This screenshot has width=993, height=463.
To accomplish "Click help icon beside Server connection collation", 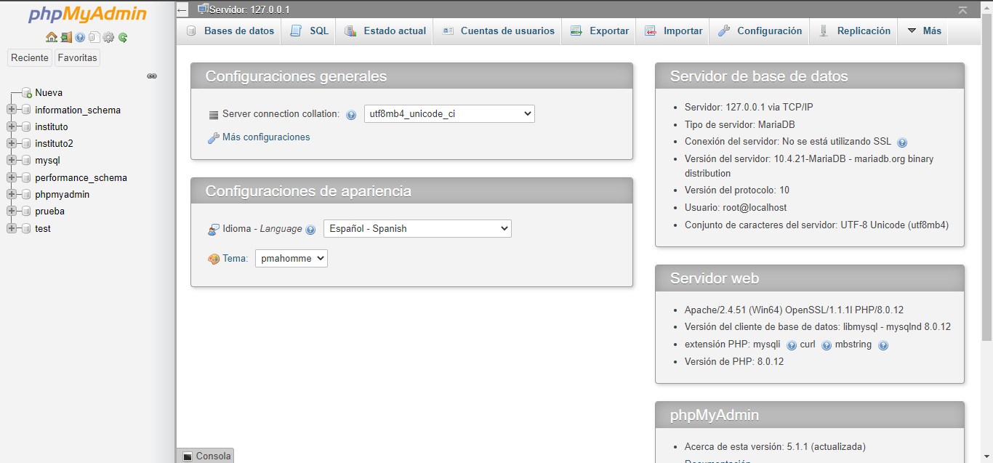I will pos(351,115).
